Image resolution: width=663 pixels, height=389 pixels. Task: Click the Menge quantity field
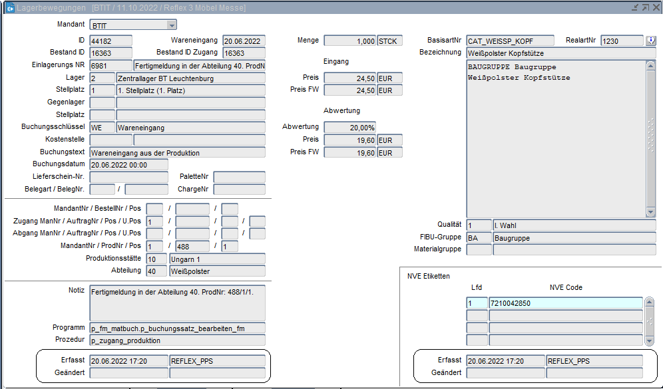(x=349, y=41)
